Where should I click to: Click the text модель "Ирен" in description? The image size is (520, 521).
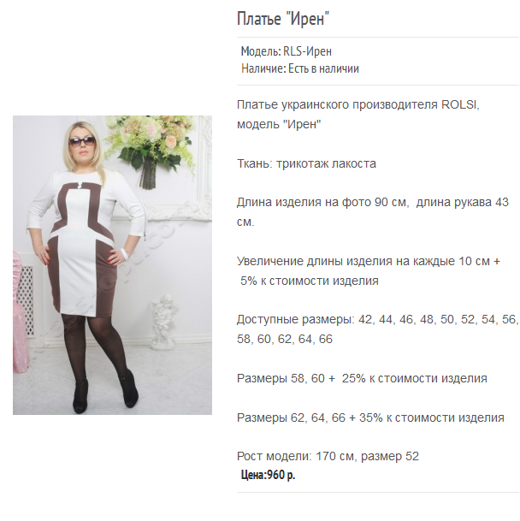(279, 124)
